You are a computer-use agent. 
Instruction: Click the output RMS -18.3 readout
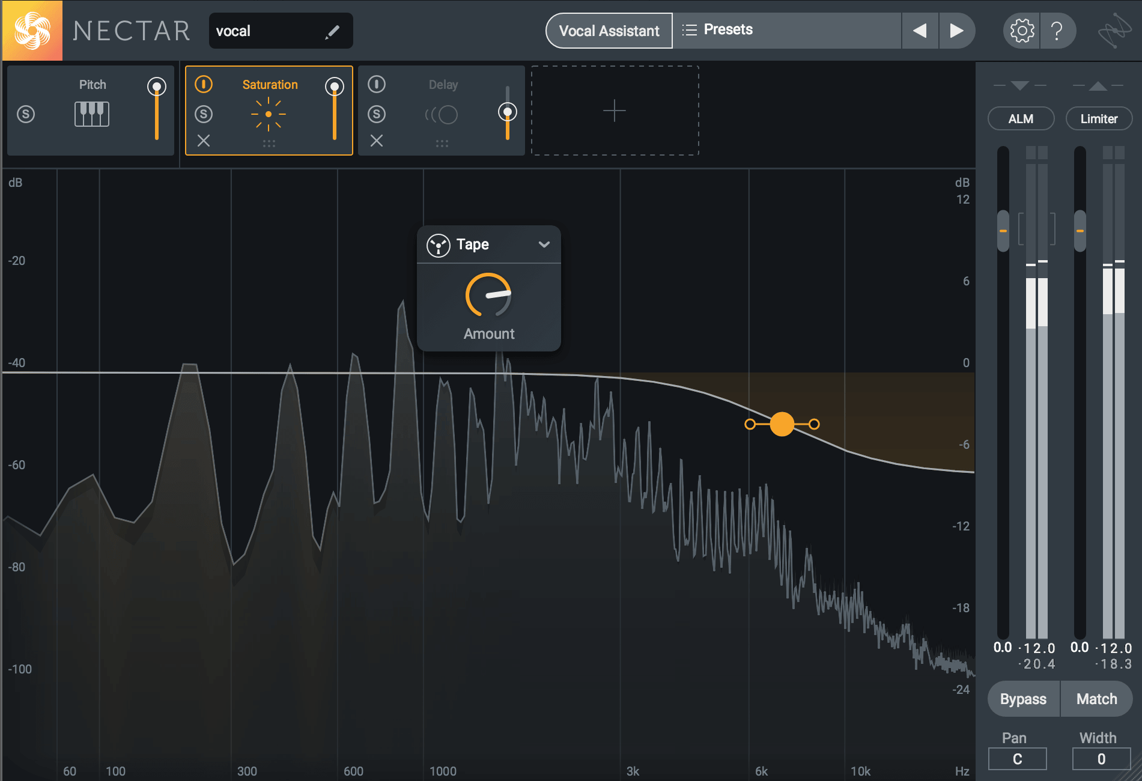point(1114,664)
